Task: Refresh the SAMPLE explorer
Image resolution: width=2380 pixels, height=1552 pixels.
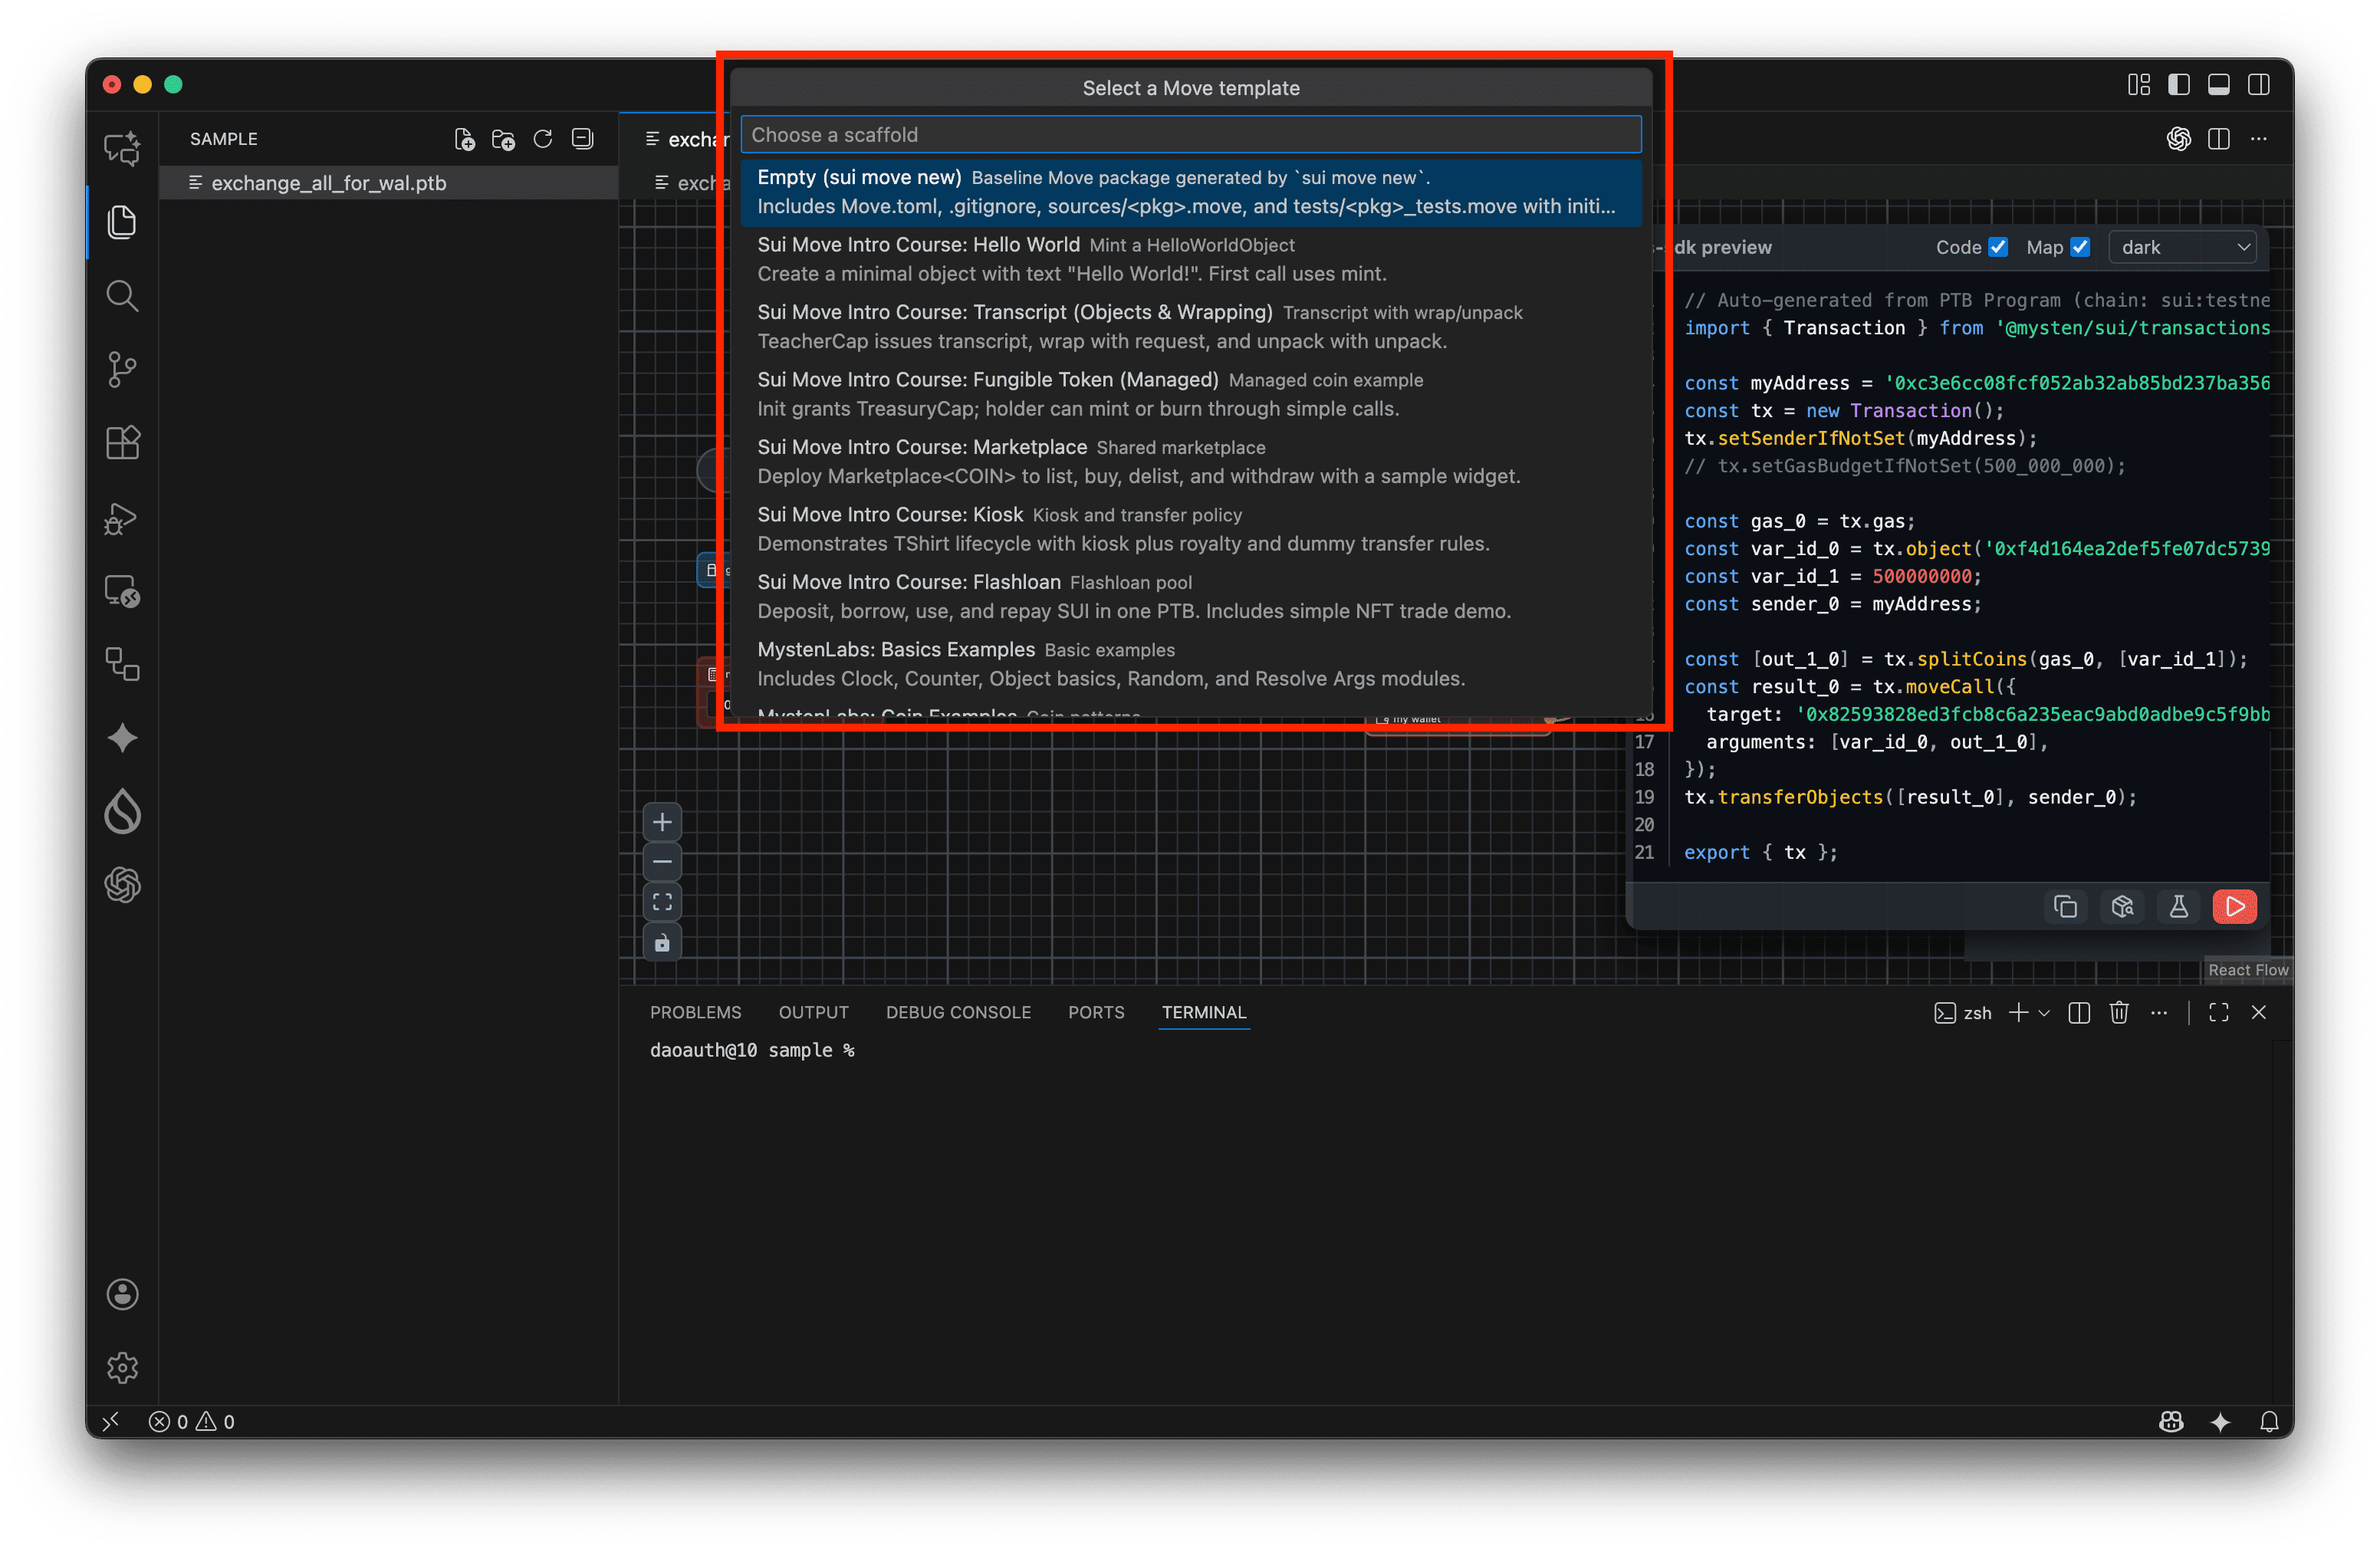Action: coord(543,139)
